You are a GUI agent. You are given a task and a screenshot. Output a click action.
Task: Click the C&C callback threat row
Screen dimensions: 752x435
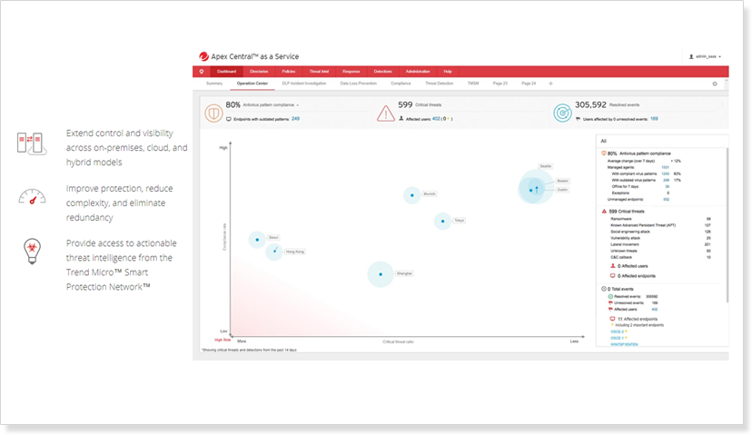pyautogui.click(x=660, y=258)
